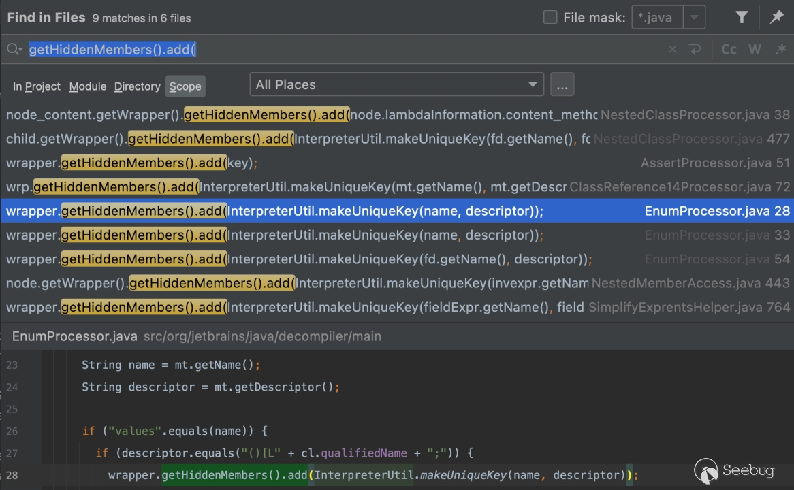The image size is (794, 490).
Task: Click the new line arrow icon
Action: [695, 50]
